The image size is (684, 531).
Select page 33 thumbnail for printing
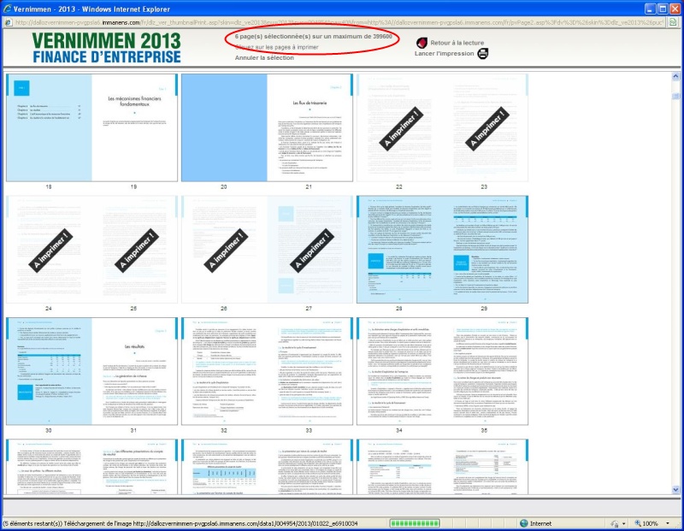click(310, 371)
